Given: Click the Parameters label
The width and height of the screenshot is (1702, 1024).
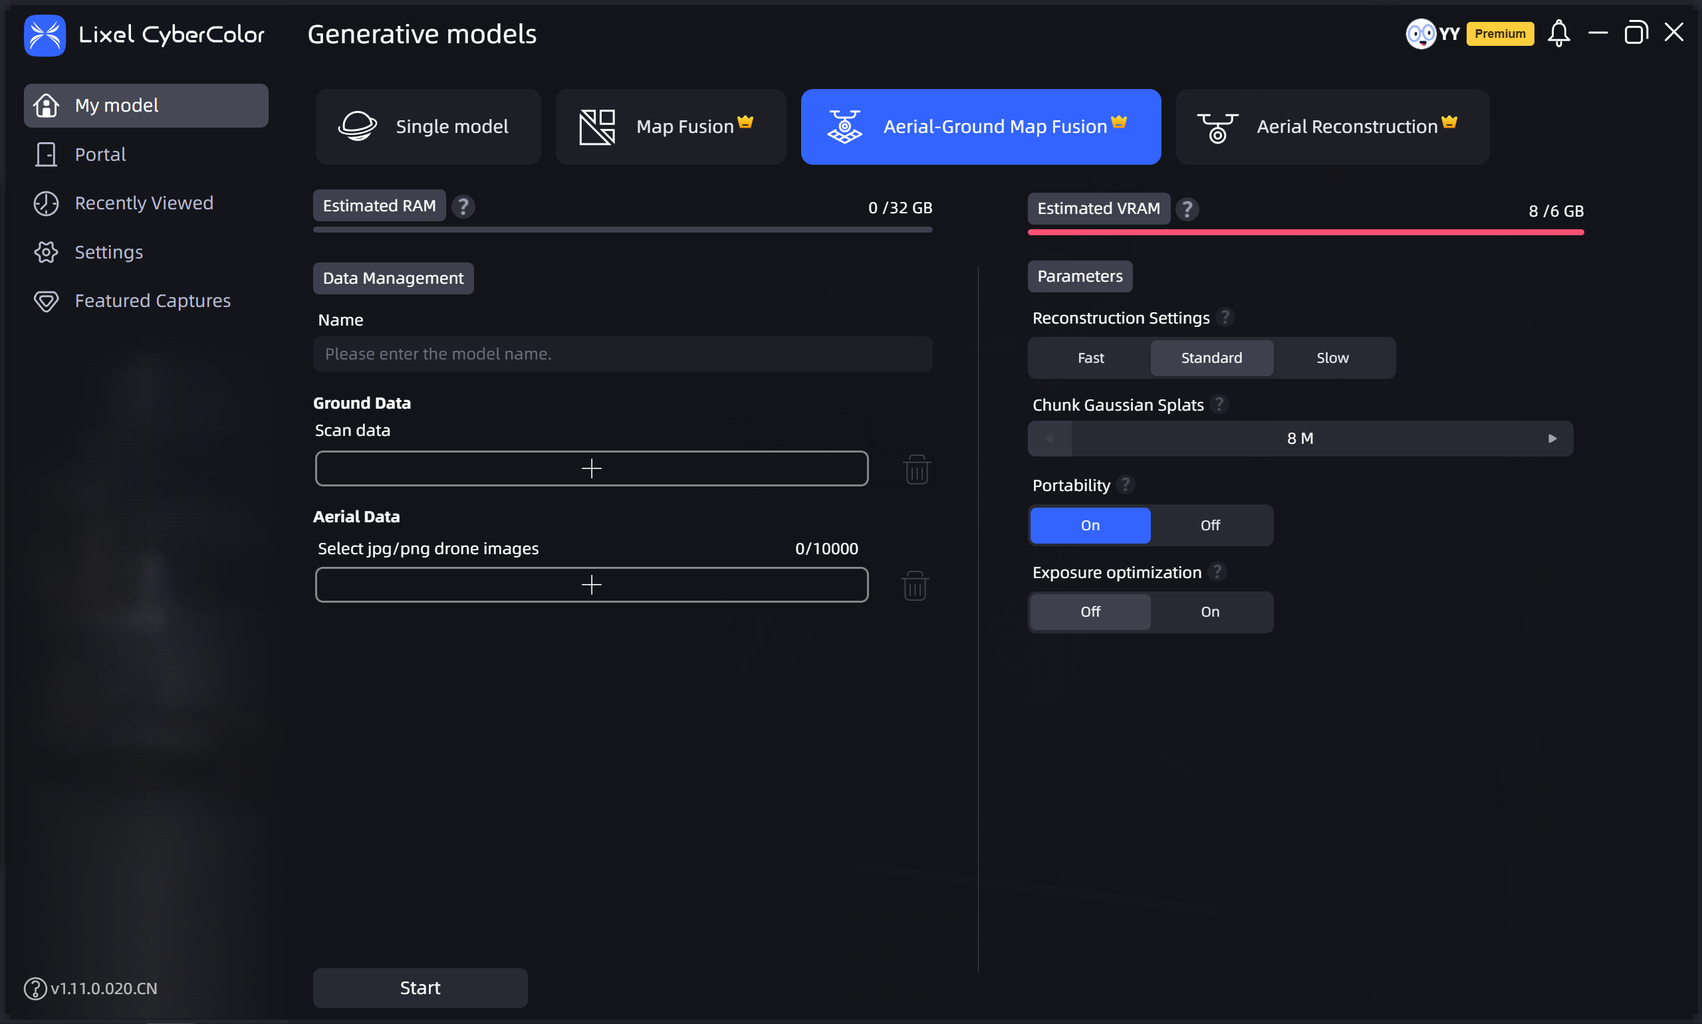Looking at the screenshot, I should click(x=1080, y=276).
